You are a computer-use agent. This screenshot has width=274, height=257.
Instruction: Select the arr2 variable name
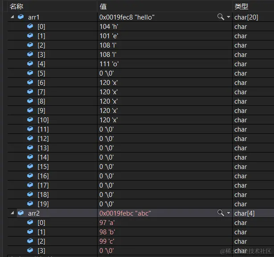[x=34, y=213]
